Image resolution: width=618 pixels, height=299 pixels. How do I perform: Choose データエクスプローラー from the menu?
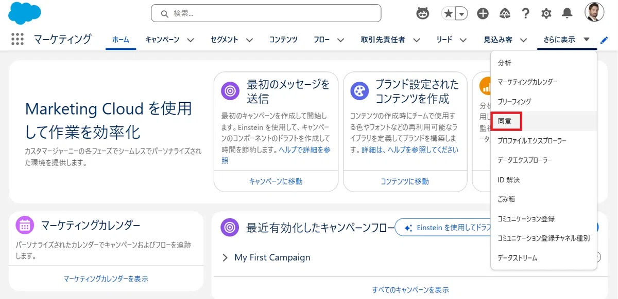click(544, 160)
